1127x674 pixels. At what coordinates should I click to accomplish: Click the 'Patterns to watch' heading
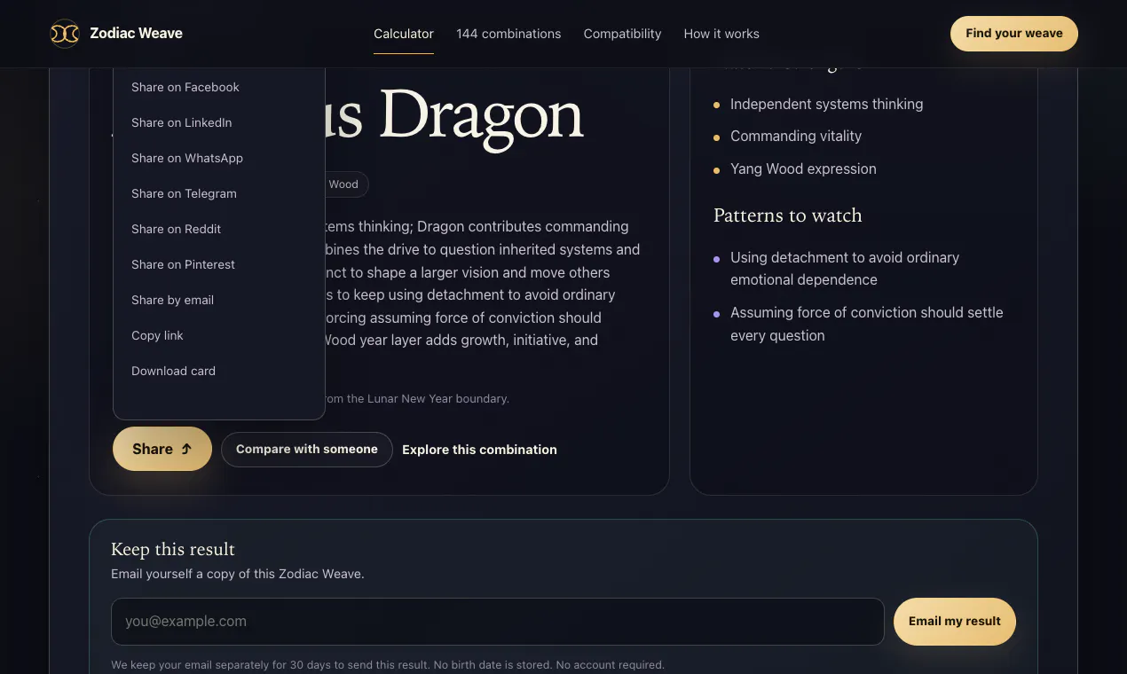(x=788, y=216)
